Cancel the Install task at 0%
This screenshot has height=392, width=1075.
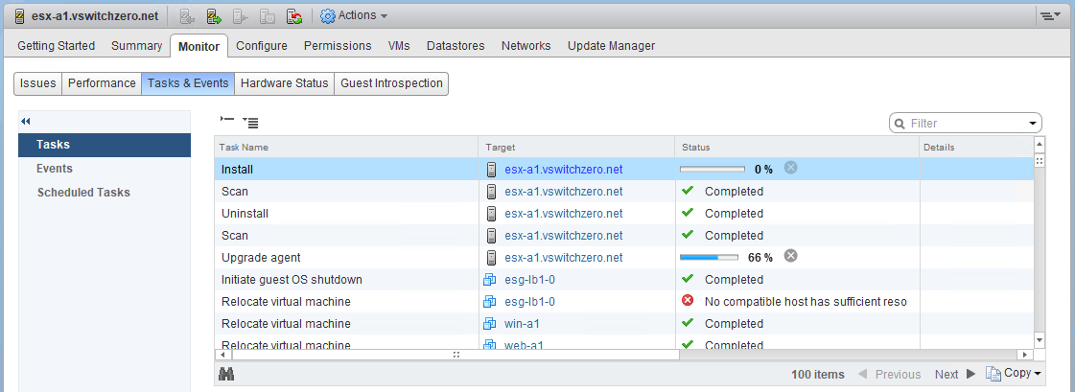pyautogui.click(x=790, y=168)
